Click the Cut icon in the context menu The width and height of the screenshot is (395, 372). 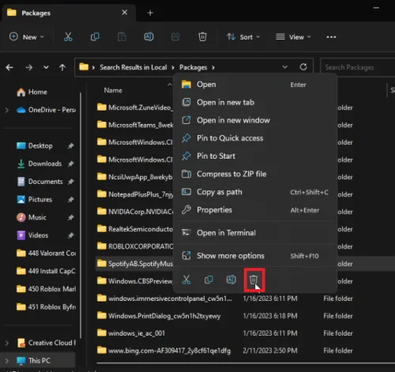(x=186, y=280)
